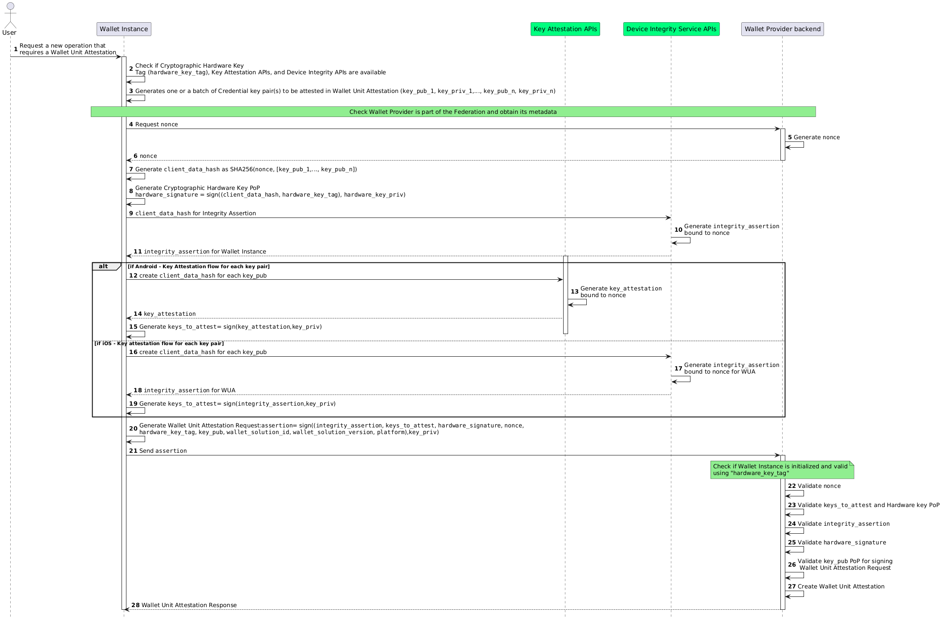Click Create Wallet Unit Attestation self-arrow
Screen dimensions: 942x620
(795, 594)
